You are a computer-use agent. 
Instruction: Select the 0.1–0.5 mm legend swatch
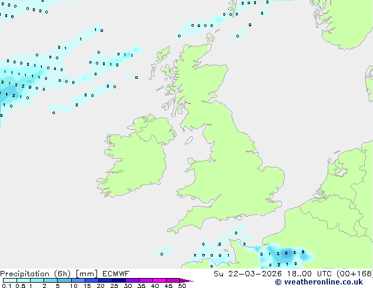click(x=10, y=280)
